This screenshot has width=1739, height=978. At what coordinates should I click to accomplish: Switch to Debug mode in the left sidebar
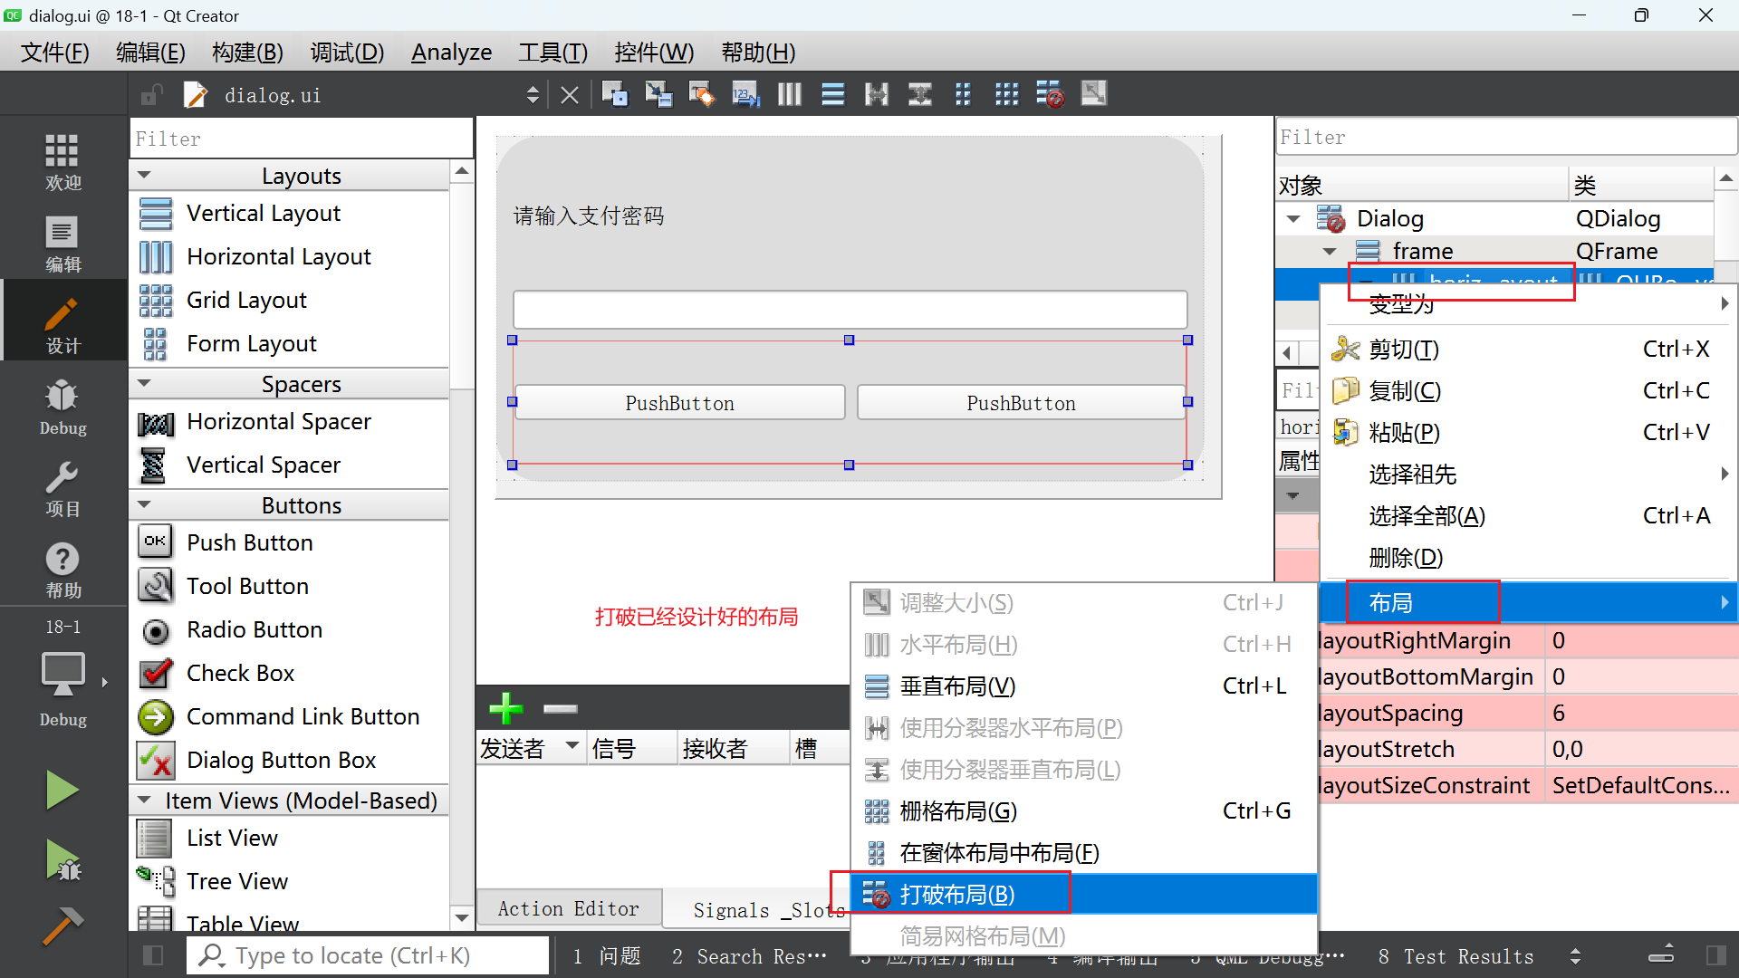pos(62,405)
